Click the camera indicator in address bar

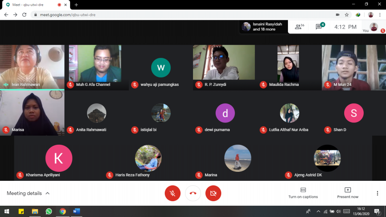pyautogui.click(x=337, y=15)
